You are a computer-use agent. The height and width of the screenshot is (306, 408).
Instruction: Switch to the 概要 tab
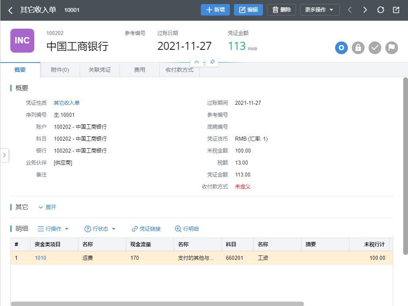[x=20, y=70]
